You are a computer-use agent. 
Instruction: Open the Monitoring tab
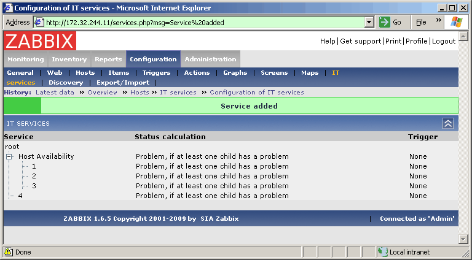click(x=26, y=59)
